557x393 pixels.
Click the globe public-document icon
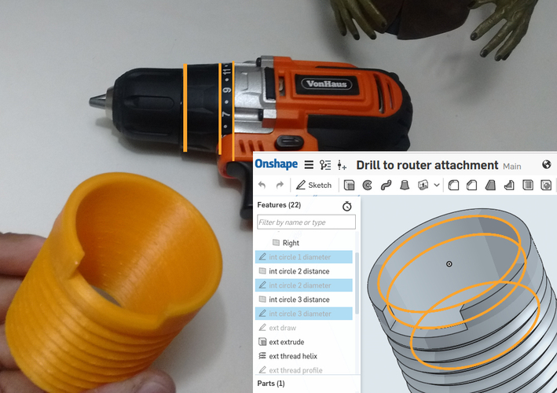pos(547,164)
